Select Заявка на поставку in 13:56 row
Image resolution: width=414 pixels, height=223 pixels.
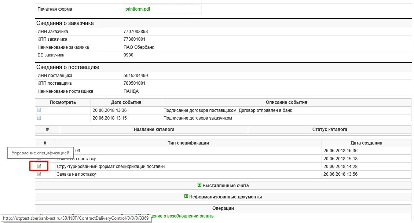[76, 174]
